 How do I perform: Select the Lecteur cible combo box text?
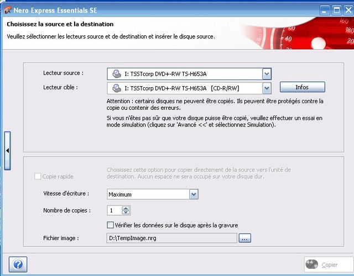182,88
